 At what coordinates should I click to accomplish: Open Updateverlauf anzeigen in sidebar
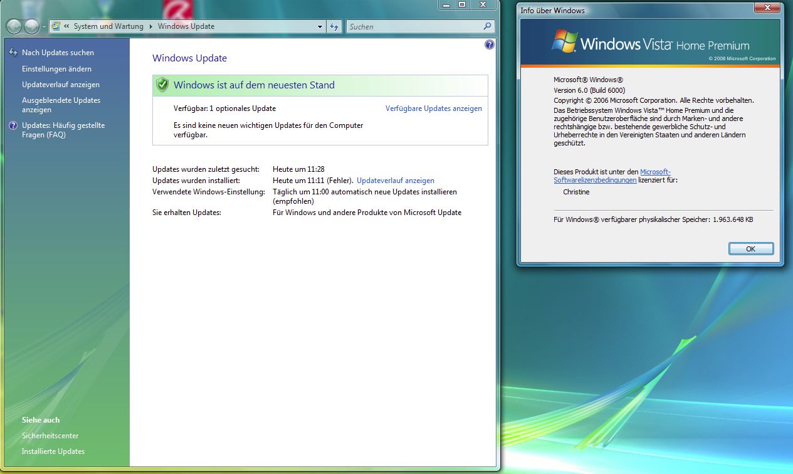[61, 85]
